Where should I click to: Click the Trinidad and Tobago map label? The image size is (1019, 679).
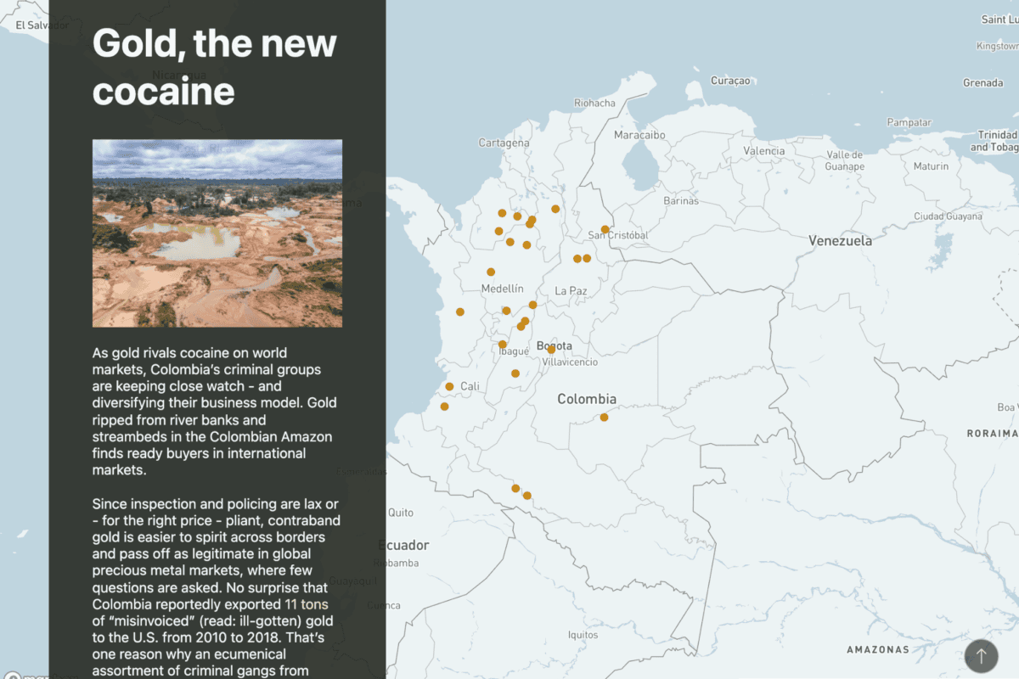coord(994,141)
